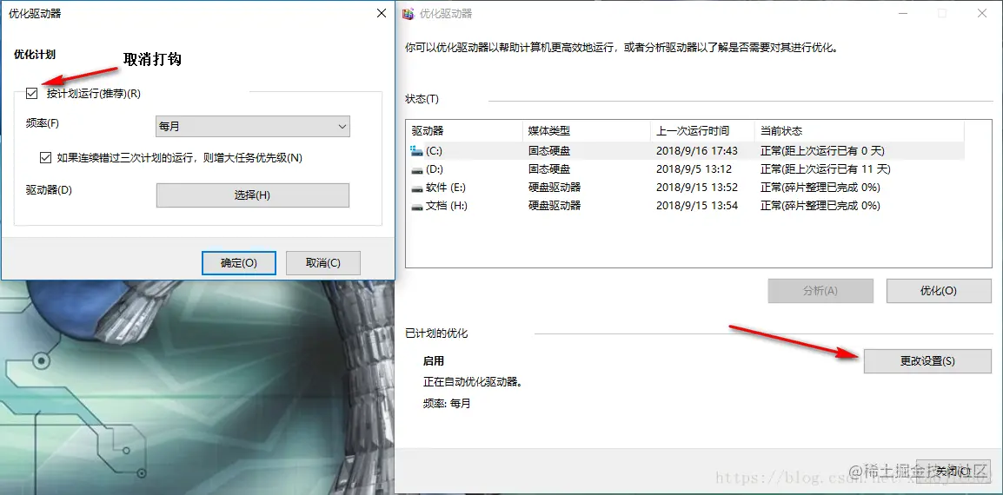Select 2018/9/15 13:52 run time cell

(x=696, y=188)
